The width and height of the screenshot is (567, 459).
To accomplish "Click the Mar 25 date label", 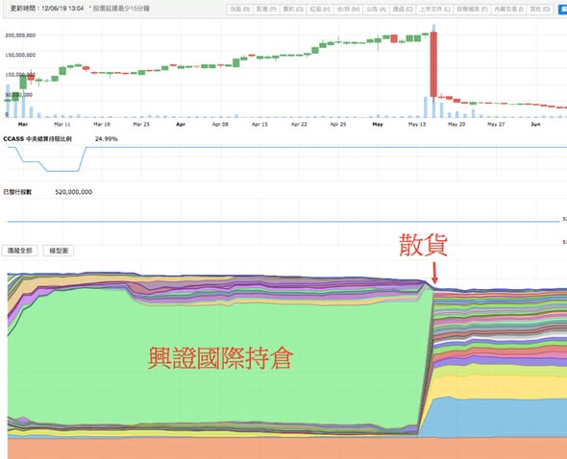I will coord(141,124).
